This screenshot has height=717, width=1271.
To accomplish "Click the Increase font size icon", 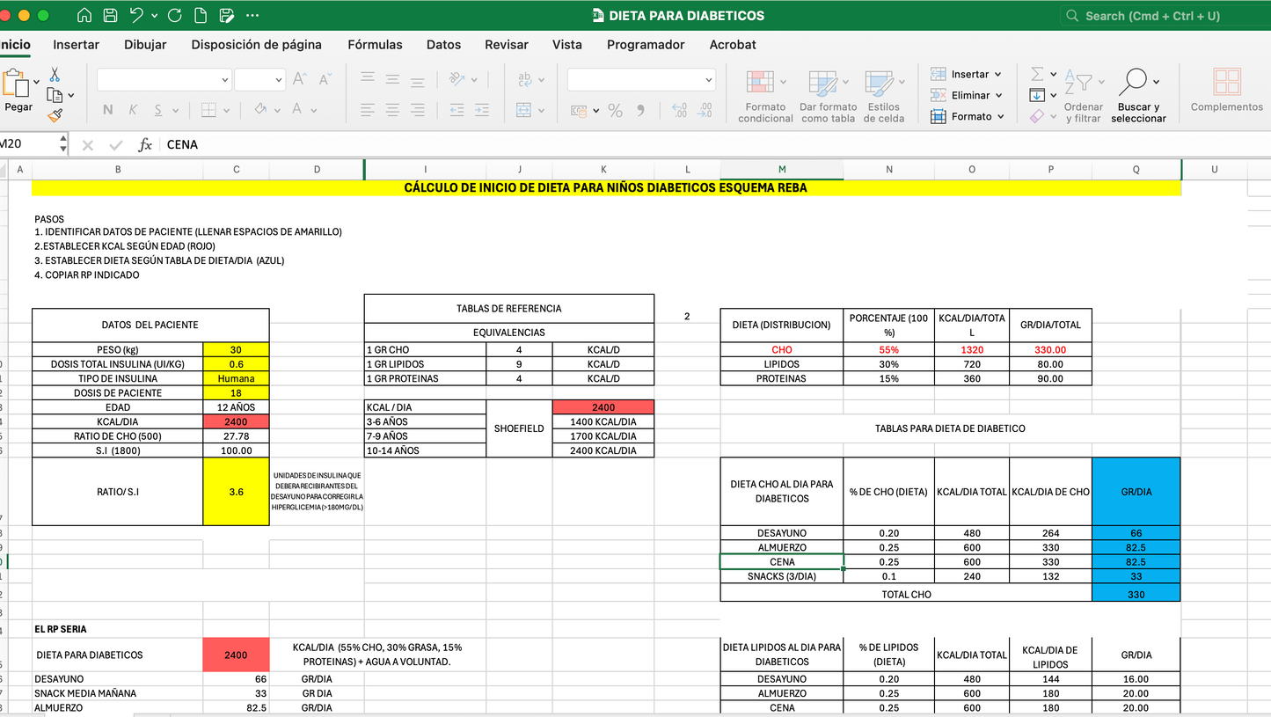I will click(x=299, y=79).
